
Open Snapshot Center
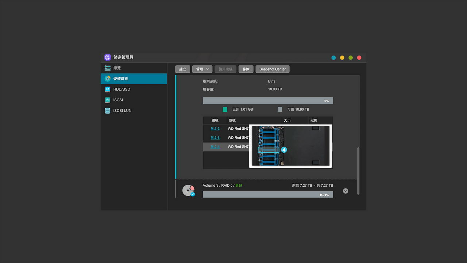pyautogui.click(x=273, y=69)
